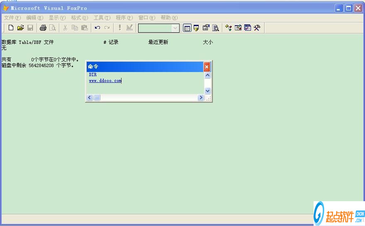Click the command window resize grip
The height and width of the screenshot is (226, 365).
click(208, 98)
